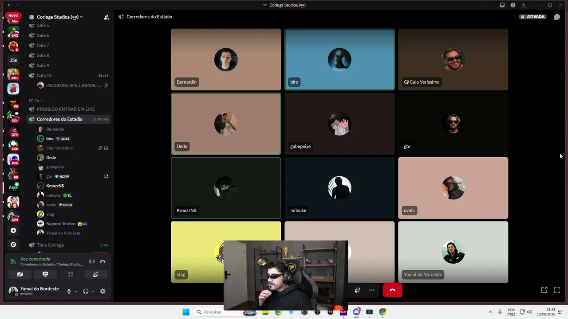Mute microphone in the user panel
The width and height of the screenshot is (568, 319).
(69, 292)
